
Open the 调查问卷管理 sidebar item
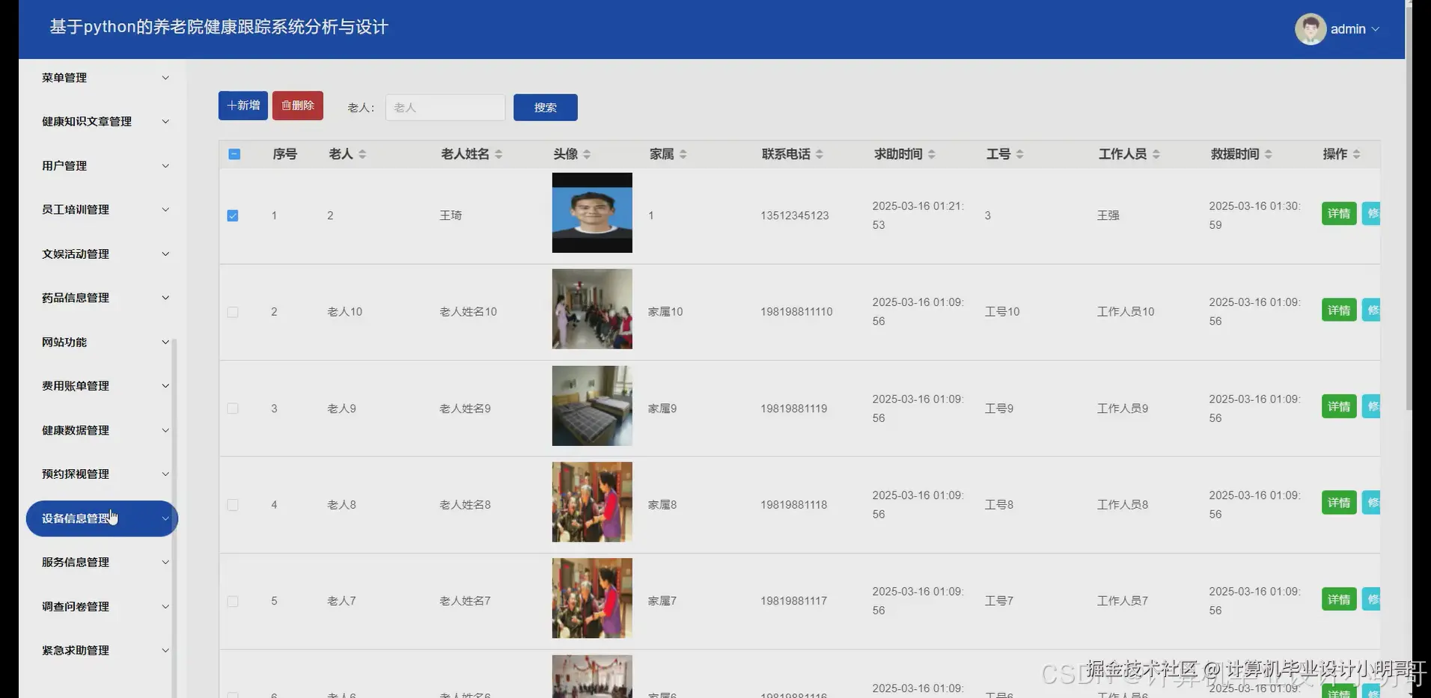102,607
